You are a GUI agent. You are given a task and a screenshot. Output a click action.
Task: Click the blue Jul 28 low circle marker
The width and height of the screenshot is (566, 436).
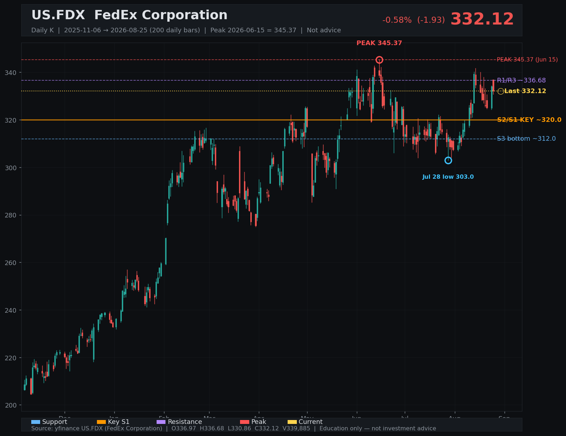448,160
